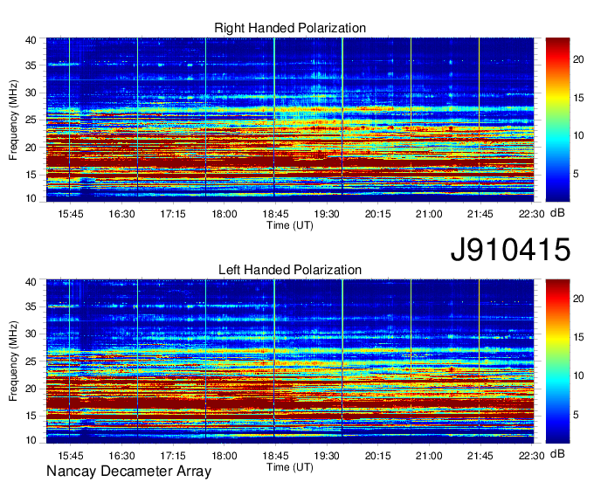Click the 10 dB label on Left Handed color bar
This screenshot has width=594, height=482.
coord(578,376)
